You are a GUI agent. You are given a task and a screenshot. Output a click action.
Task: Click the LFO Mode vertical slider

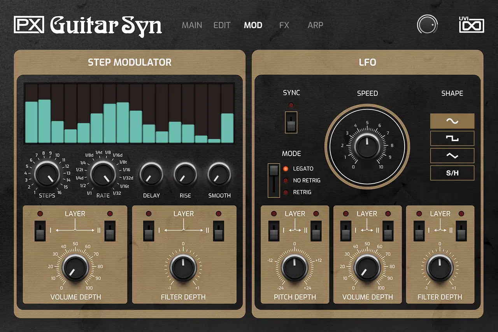274,181
